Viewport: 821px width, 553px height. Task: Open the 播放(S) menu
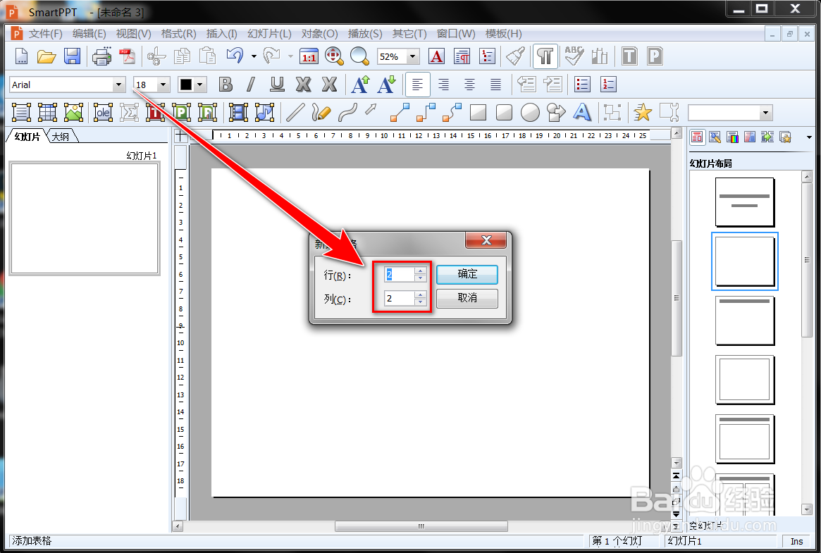pyautogui.click(x=365, y=34)
